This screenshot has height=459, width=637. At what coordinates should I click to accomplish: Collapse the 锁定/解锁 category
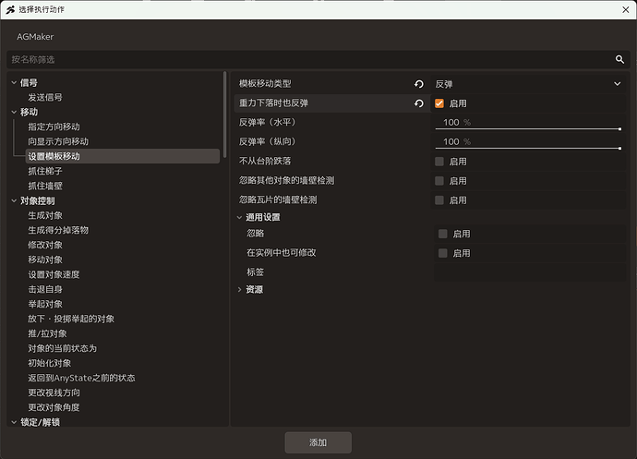(x=14, y=422)
